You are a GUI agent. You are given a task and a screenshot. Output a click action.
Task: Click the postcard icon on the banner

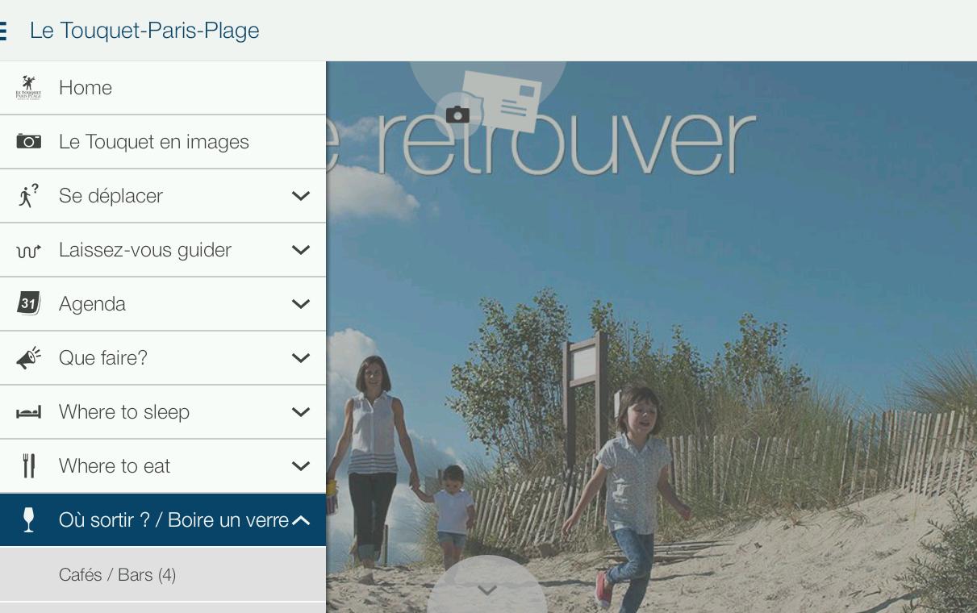coord(502,101)
